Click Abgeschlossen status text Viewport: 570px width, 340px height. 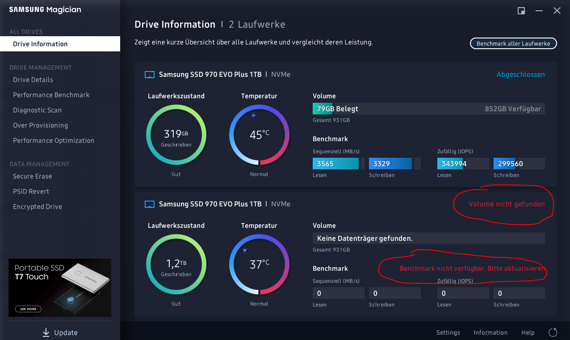[x=521, y=75]
